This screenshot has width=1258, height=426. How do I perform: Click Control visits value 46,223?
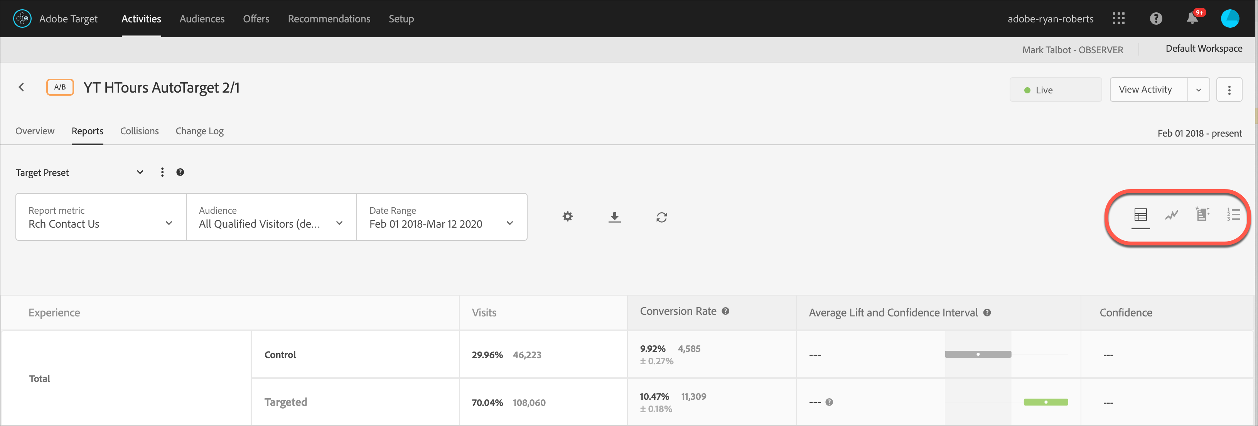[527, 355]
